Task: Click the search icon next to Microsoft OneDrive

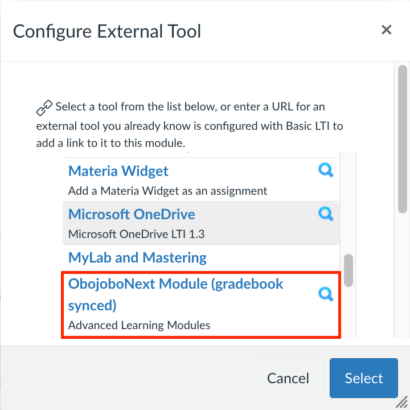Action: pyautogui.click(x=326, y=214)
